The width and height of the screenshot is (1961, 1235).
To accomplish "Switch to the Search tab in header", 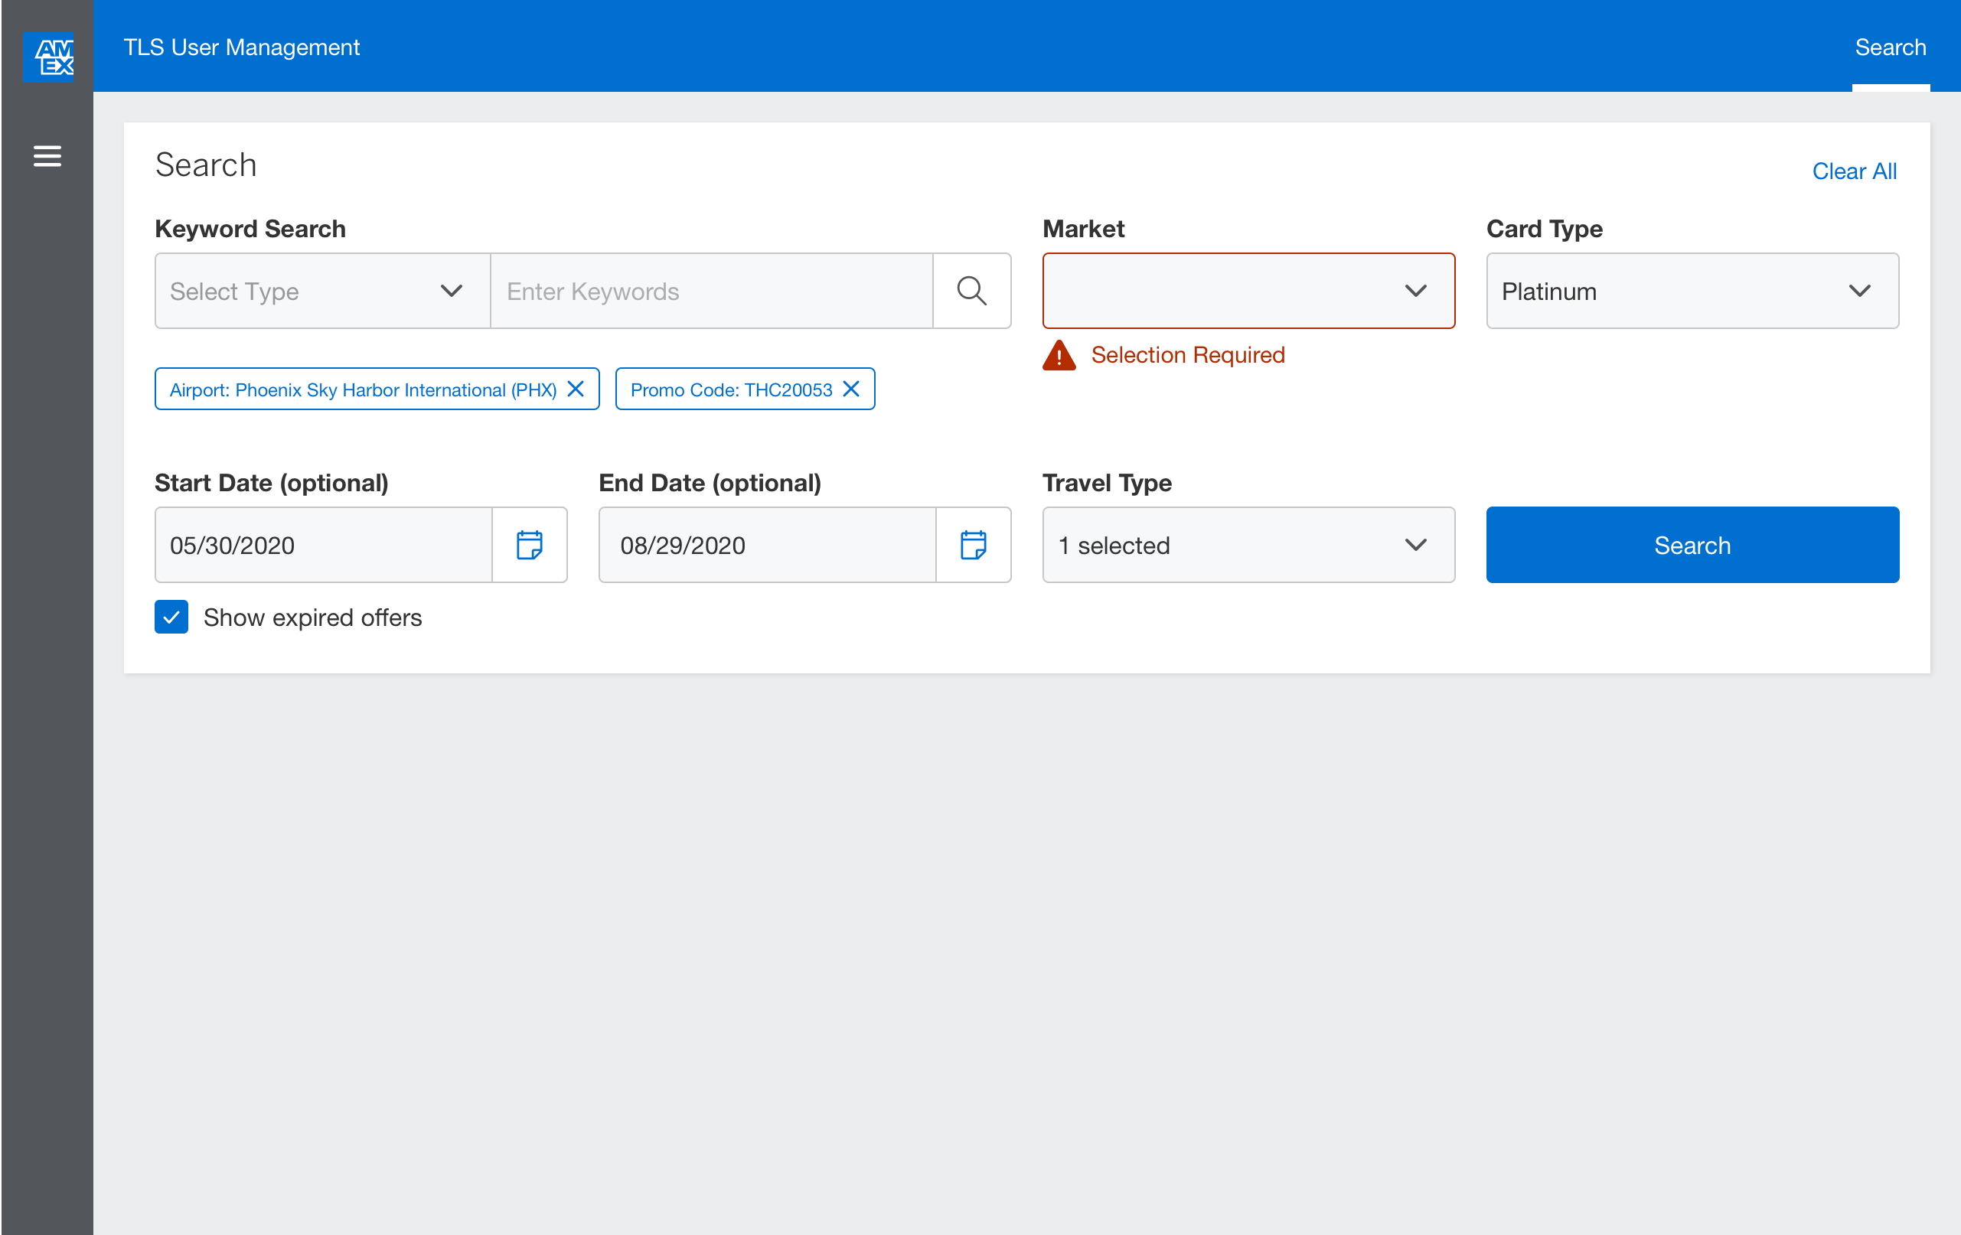I will pos(1889,47).
